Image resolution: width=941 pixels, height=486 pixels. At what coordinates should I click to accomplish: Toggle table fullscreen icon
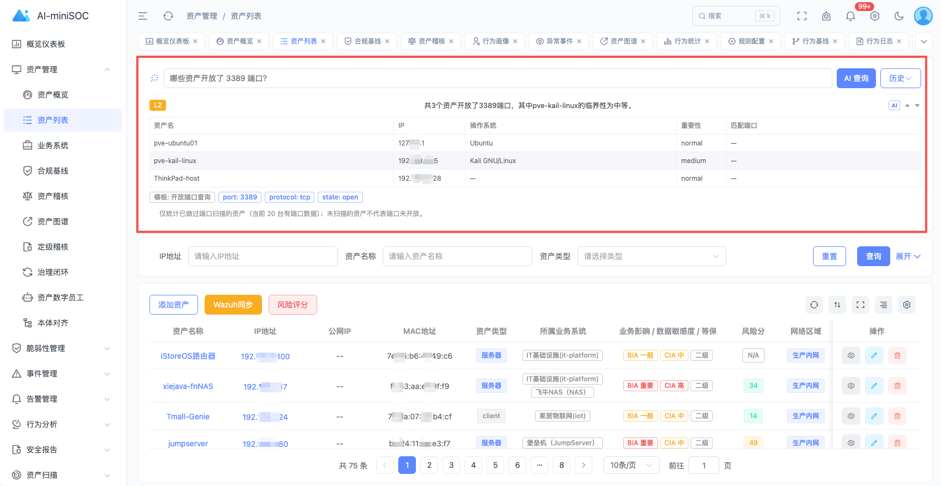click(860, 305)
